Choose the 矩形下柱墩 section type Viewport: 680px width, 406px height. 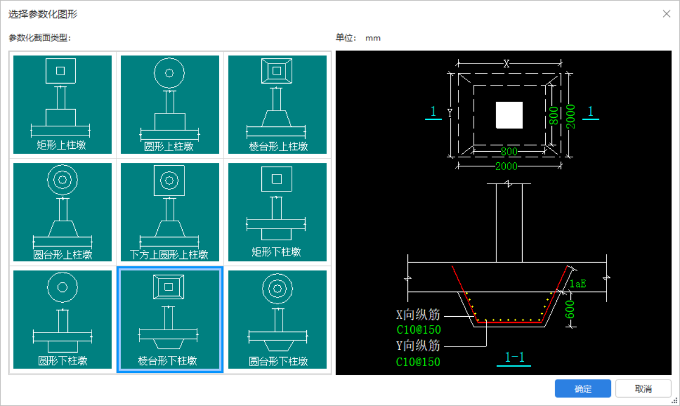tap(277, 212)
